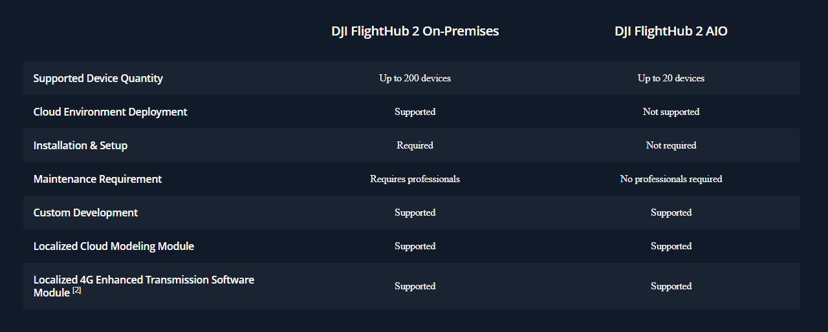Click the DJI FlightHub 2 AIO column header
The height and width of the screenshot is (332, 828).
coord(671,31)
